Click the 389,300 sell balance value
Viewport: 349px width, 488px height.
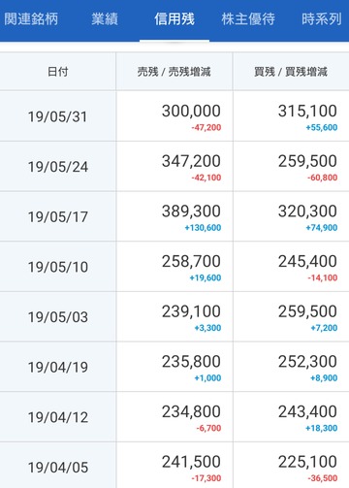[x=191, y=211]
